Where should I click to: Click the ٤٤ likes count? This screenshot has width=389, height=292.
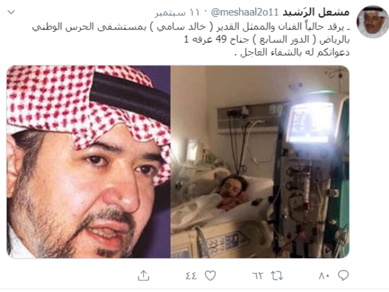(191, 276)
